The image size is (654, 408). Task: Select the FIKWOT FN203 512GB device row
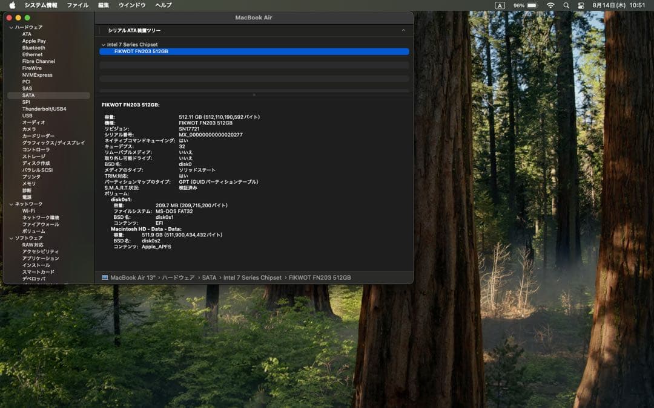(x=254, y=51)
